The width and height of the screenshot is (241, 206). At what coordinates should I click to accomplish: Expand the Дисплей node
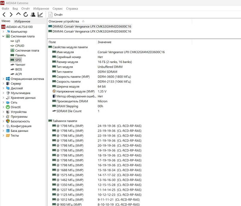[x=4, y=88]
